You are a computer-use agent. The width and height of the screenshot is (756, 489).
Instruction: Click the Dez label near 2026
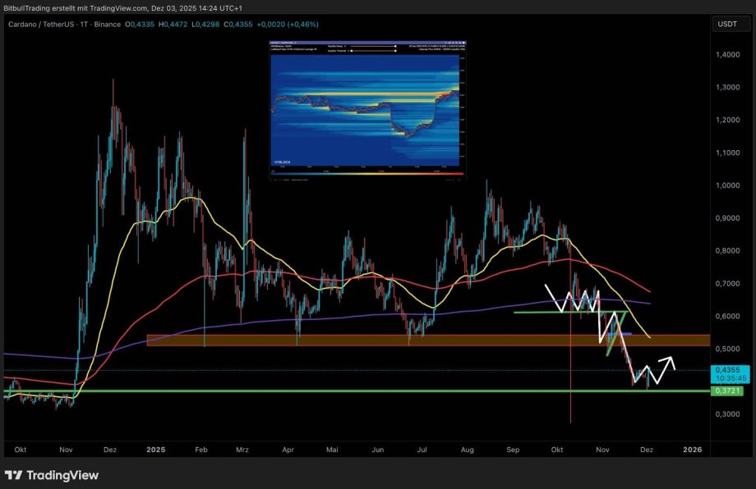(646, 450)
